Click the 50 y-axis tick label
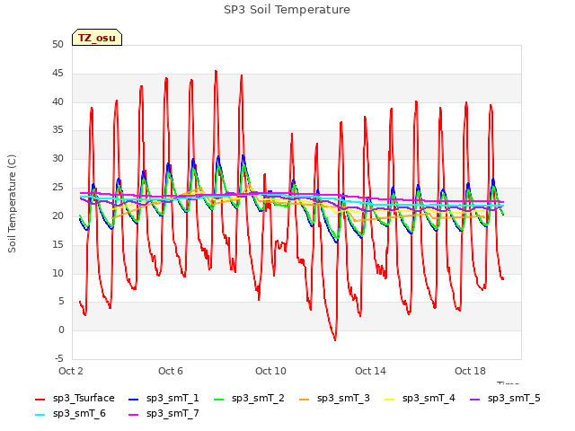 (57, 45)
